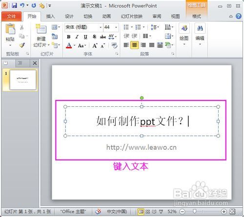Toggle Bold formatting
The height and width of the screenshot is (217, 244).
click(69, 37)
